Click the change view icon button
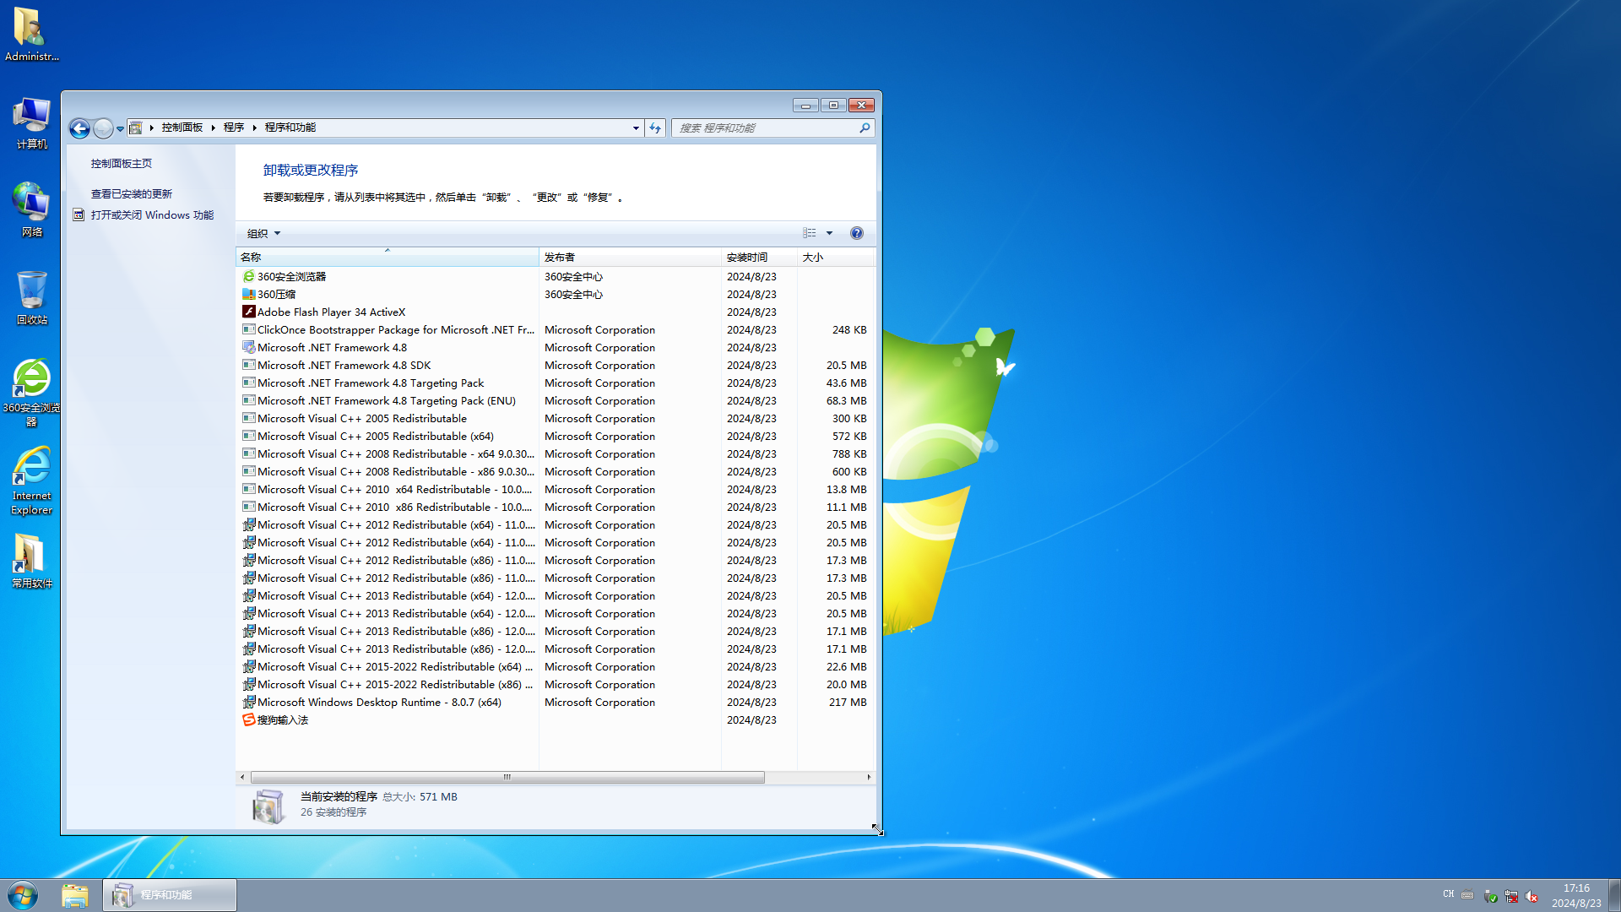The width and height of the screenshot is (1621, 912). (810, 233)
